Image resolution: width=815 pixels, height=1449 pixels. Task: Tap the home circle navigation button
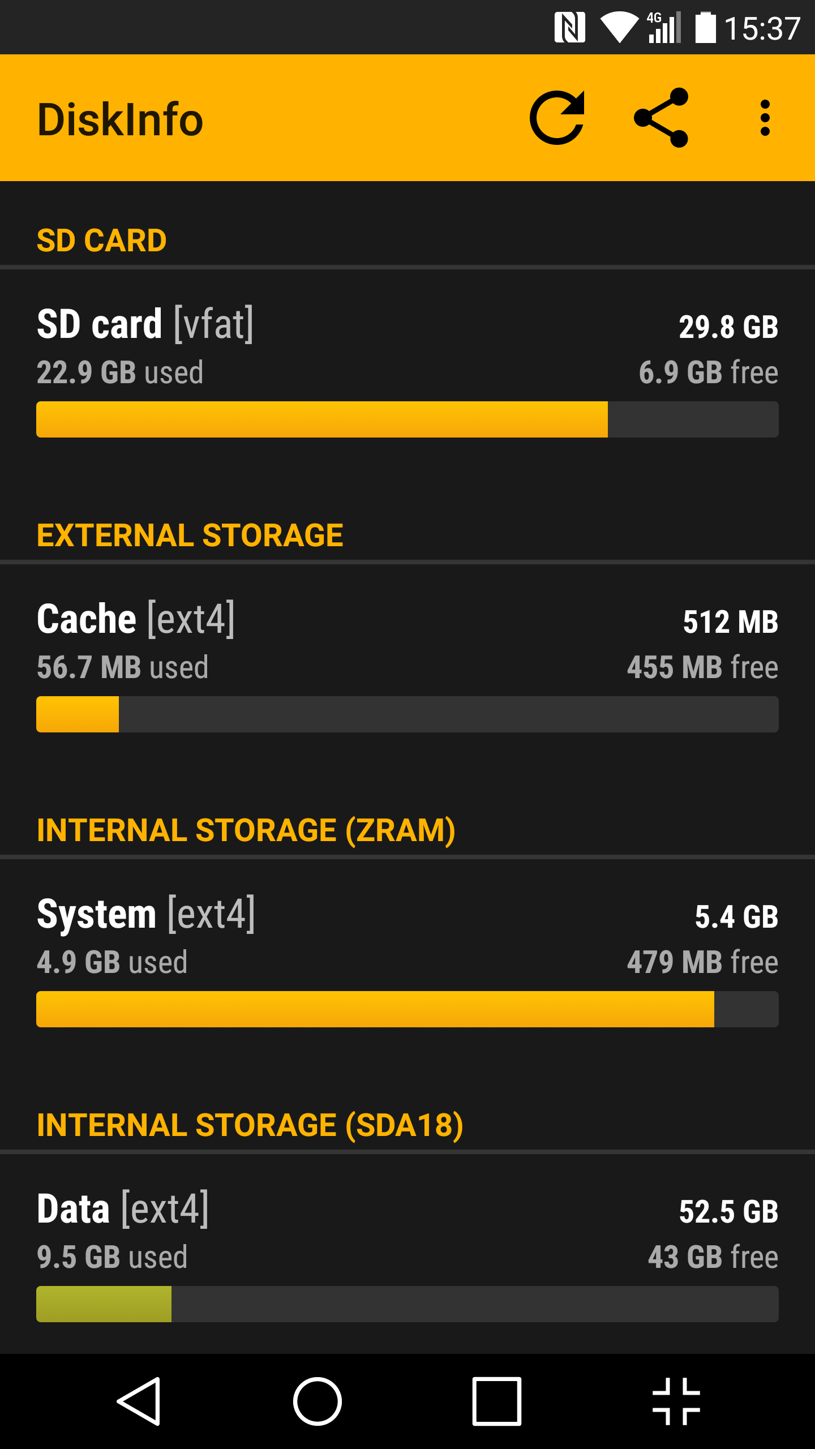pos(318,1401)
